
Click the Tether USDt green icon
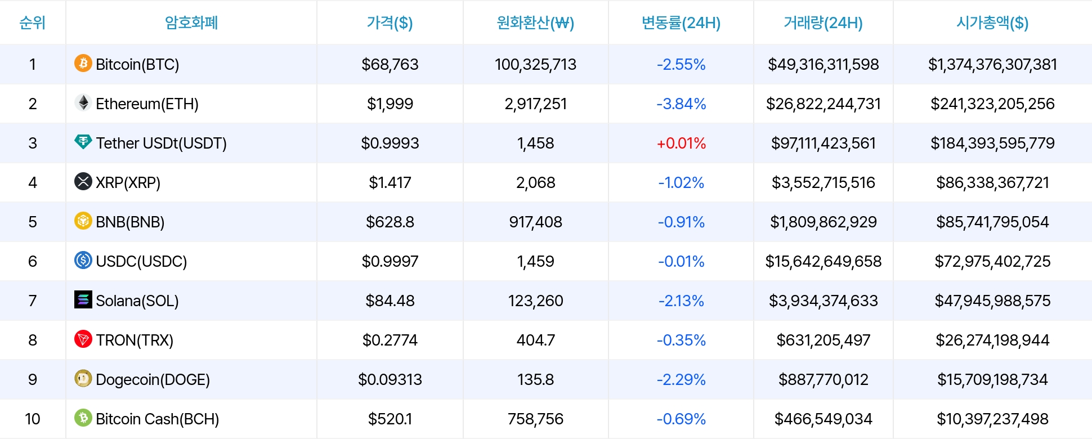[83, 142]
